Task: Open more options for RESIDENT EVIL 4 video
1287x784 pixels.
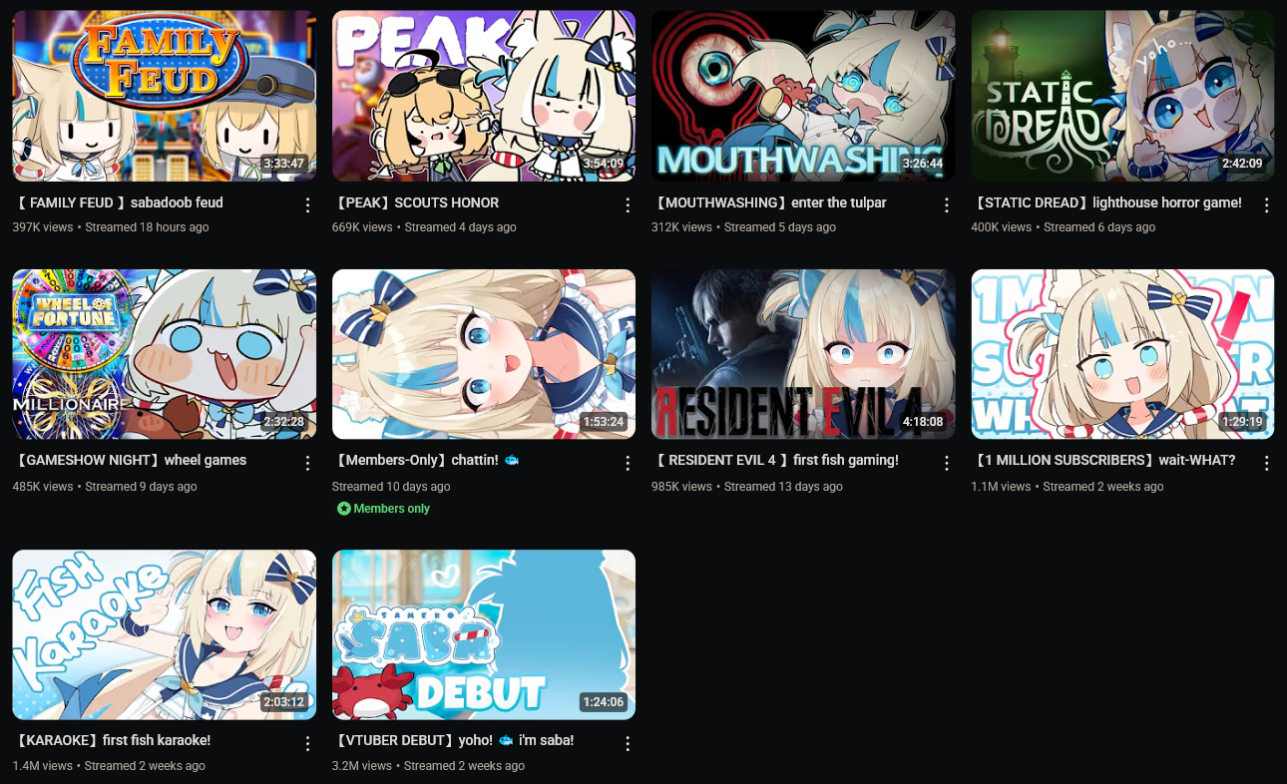Action: coord(947,463)
